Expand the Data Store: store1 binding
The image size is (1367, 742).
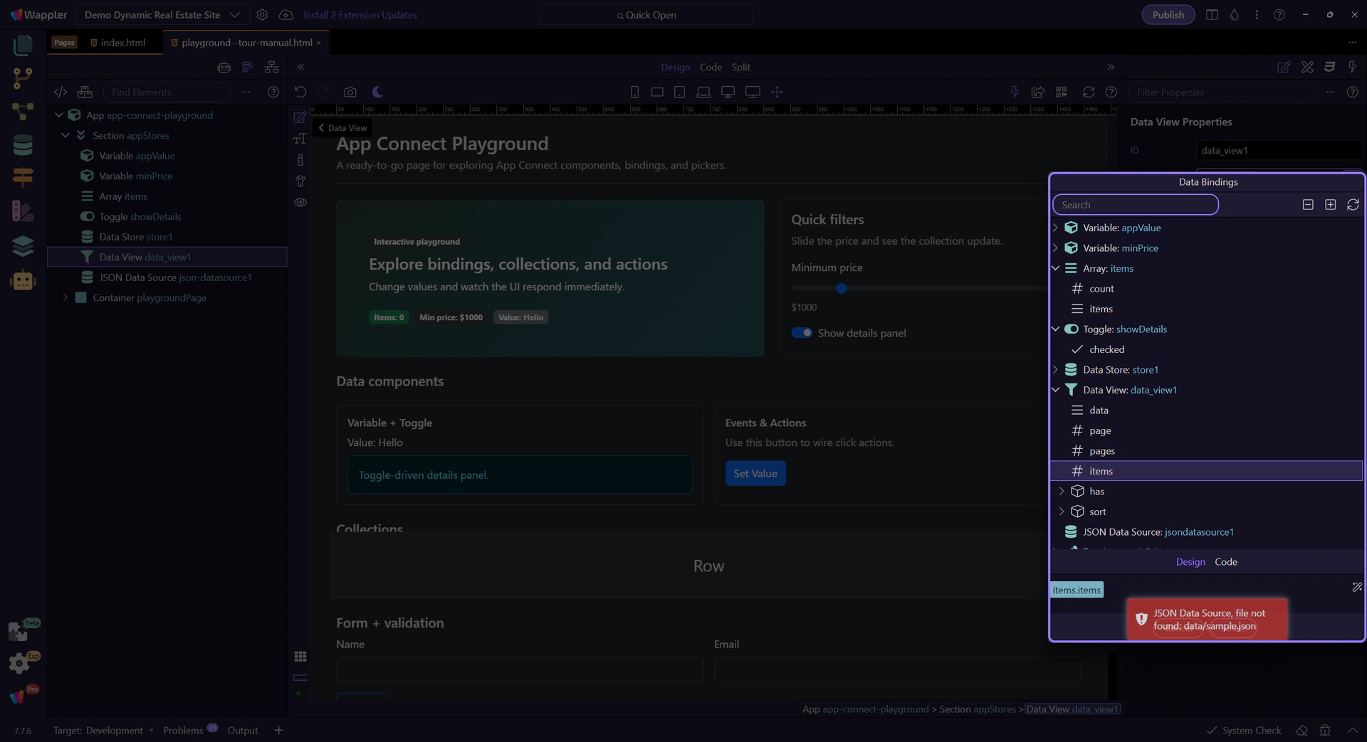(1056, 370)
